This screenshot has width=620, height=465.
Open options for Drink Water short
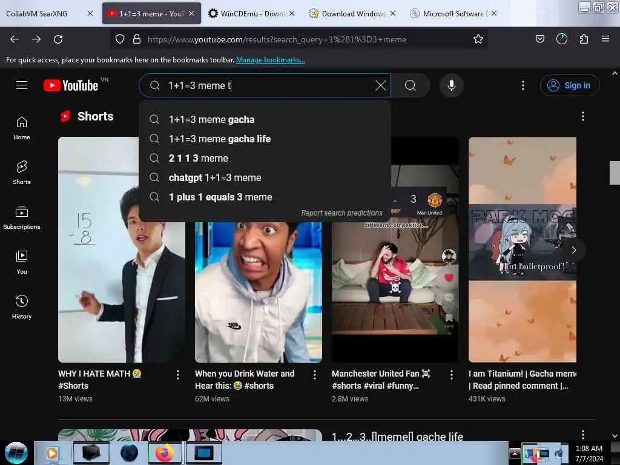(x=315, y=375)
